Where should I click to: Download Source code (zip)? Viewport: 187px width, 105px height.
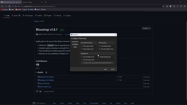click(44, 83)
